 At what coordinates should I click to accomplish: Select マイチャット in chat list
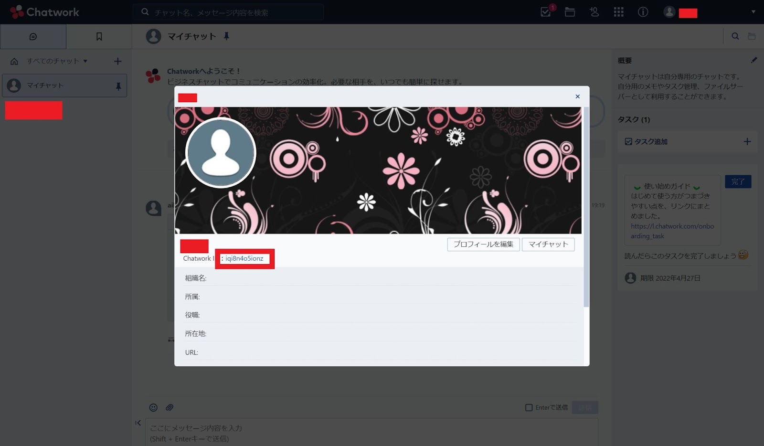tap(64, 85)
